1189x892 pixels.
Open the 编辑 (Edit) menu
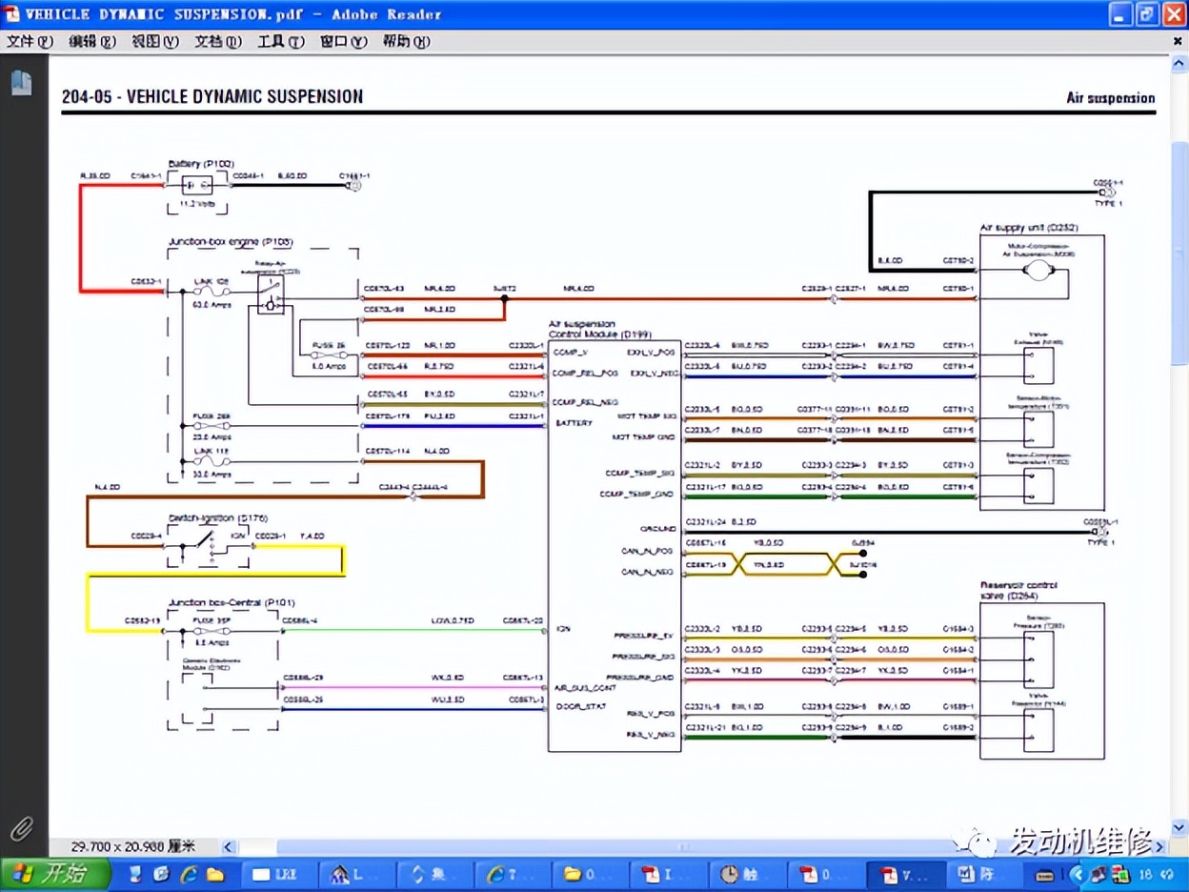coord(91,42)
